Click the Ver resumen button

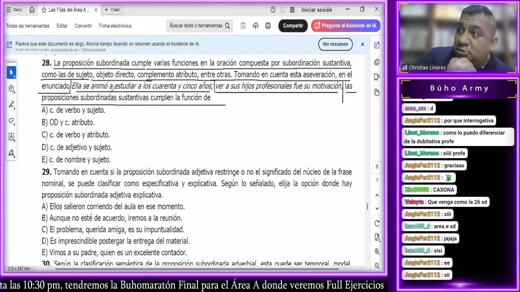point(335,44)
